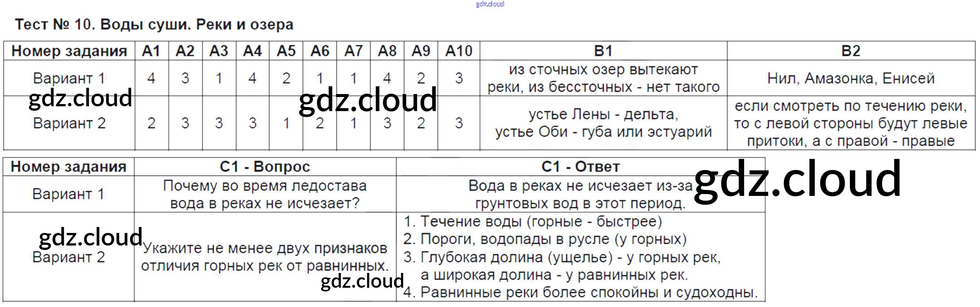Select the 'если смотреть по течению реки' cell
The width and height of the screenshot is (980, 307).
click(851, 123)
